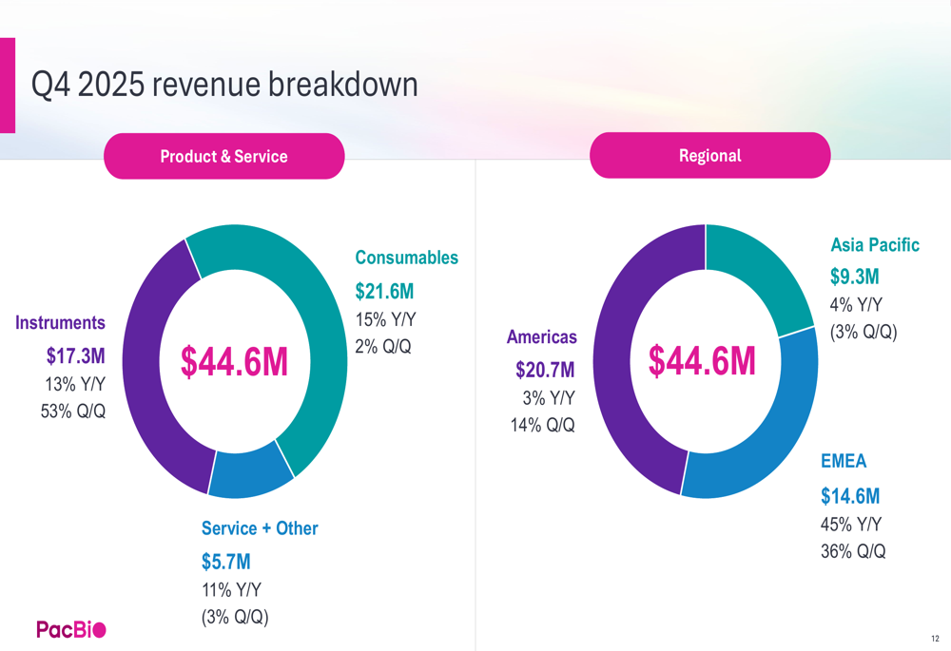The height and width of the screenshot is (651, 951).
Task: Click the Americas $20.7M value
Action: point(545,370)
